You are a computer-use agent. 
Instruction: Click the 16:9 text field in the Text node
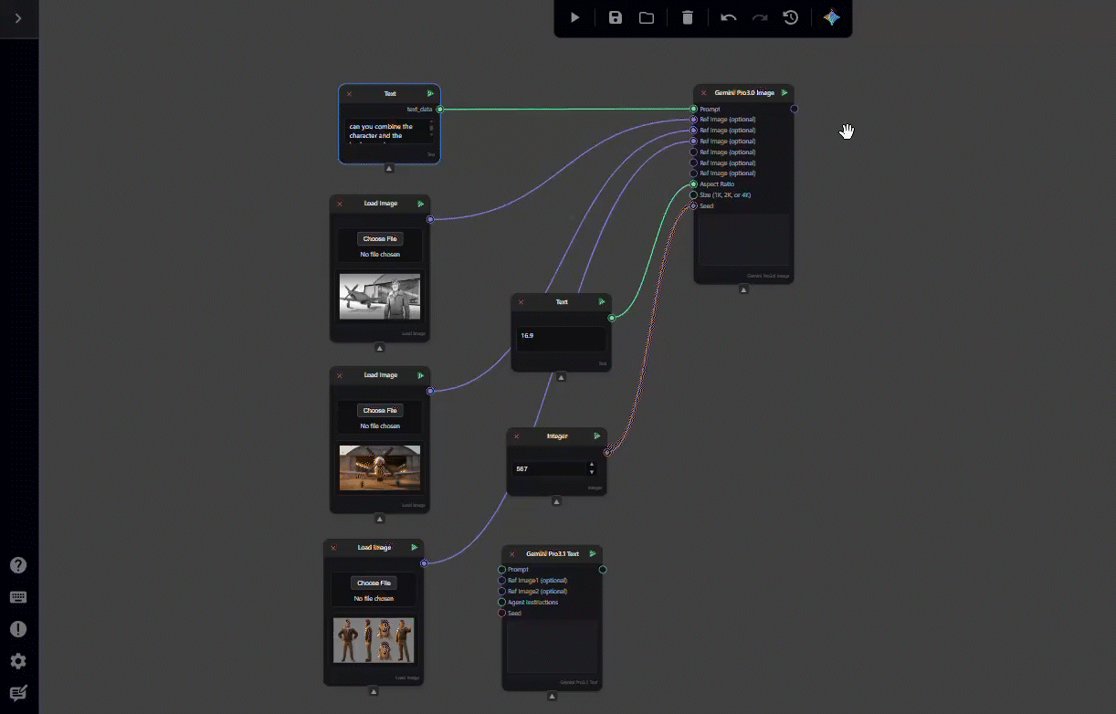pyautogui.click(x=560, y=337)
